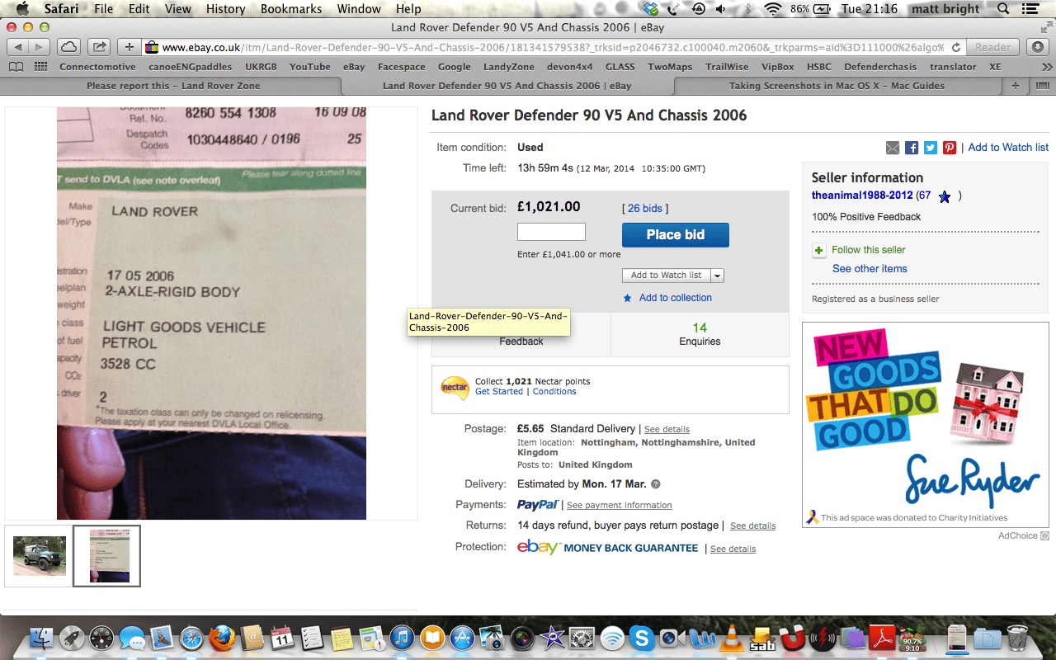Select the green Land Rover photo thumbnail
1056x660 pixels.
point(40,556)
